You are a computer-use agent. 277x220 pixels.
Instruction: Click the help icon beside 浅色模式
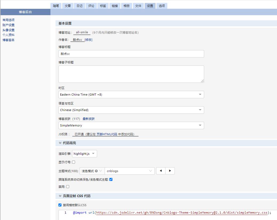(96, 171)
